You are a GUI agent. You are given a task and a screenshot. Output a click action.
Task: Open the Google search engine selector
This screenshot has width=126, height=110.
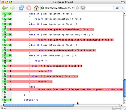[83, 8]
